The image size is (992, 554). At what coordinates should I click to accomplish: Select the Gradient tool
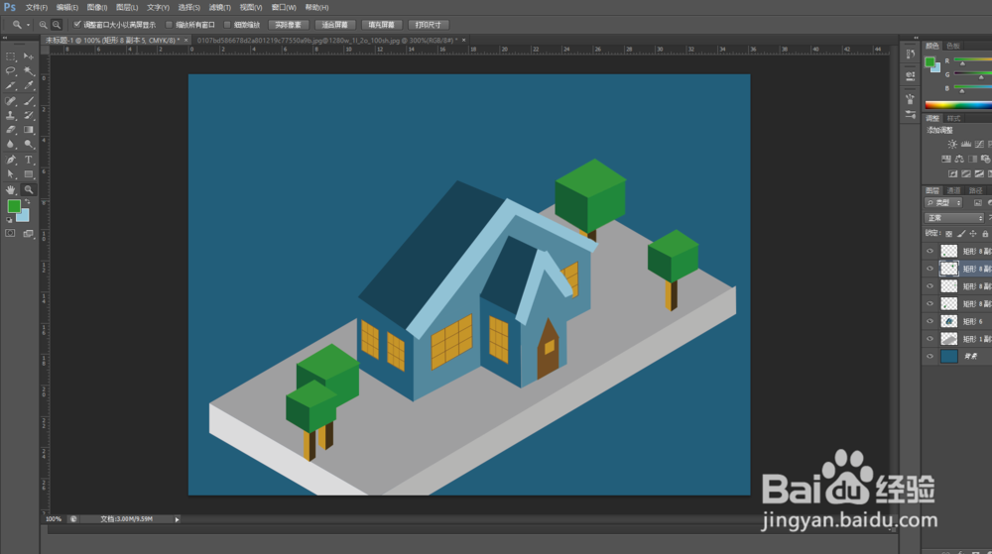[29, 130]
